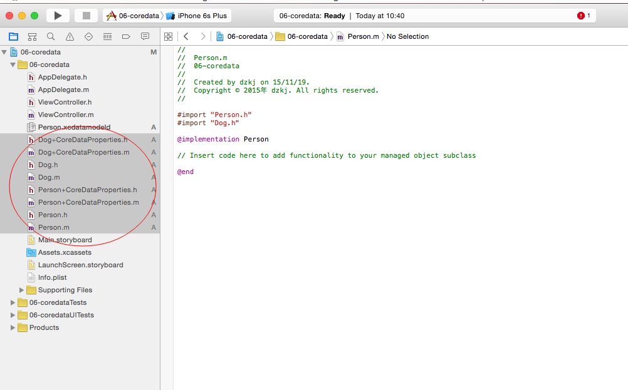The image size is (628, 390).
Task: Open Person.h header file
Action: [x=53, y=215]
